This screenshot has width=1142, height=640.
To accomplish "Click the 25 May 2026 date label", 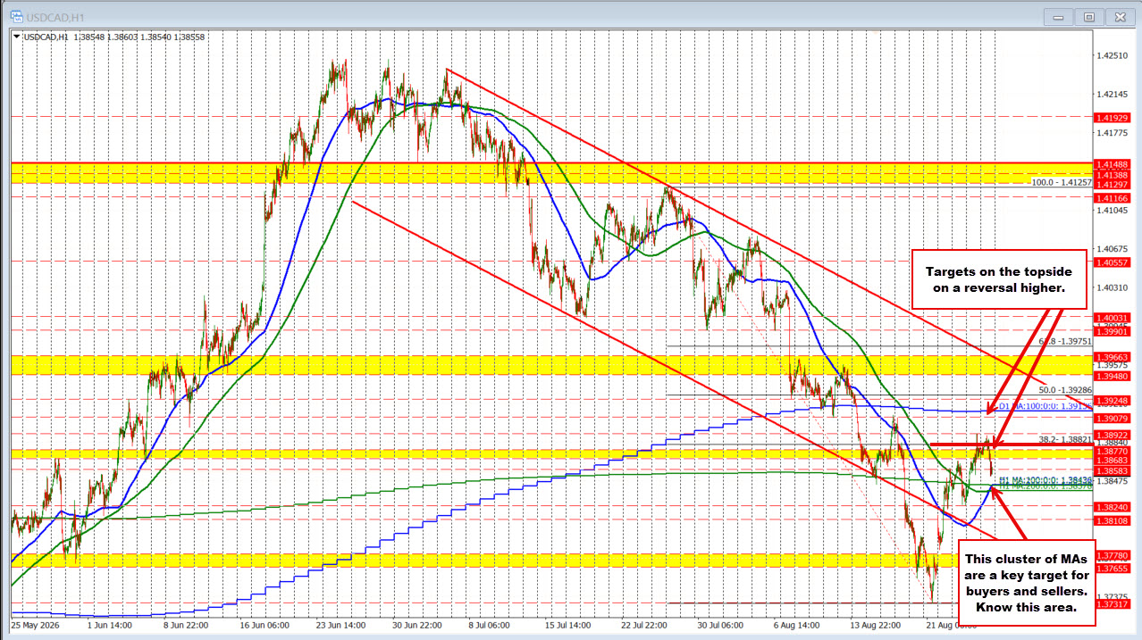I will click(35, 626).
